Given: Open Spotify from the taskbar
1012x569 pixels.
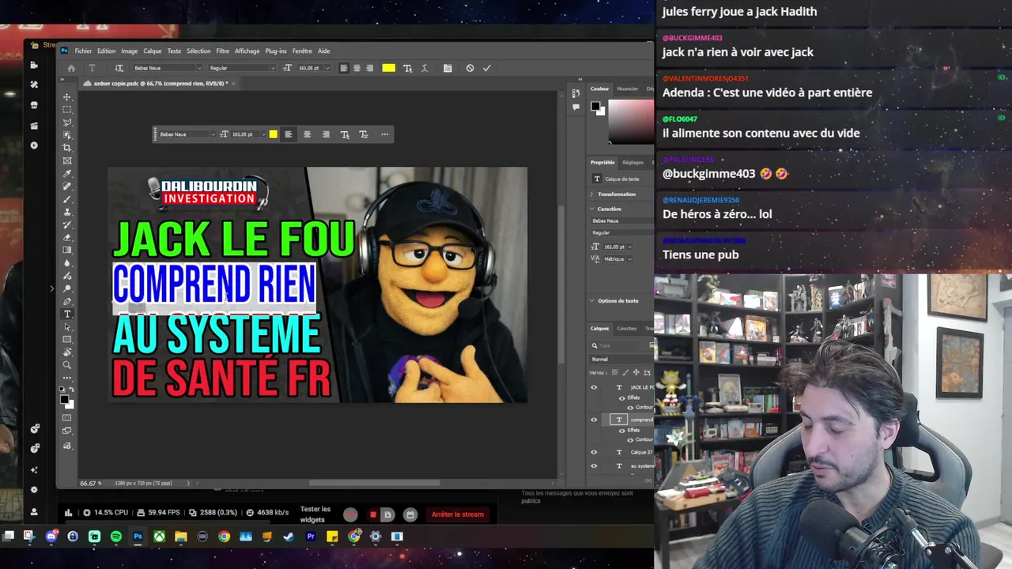Looking at the screenshot, I should pyautogui.click(x=116, y=537).
